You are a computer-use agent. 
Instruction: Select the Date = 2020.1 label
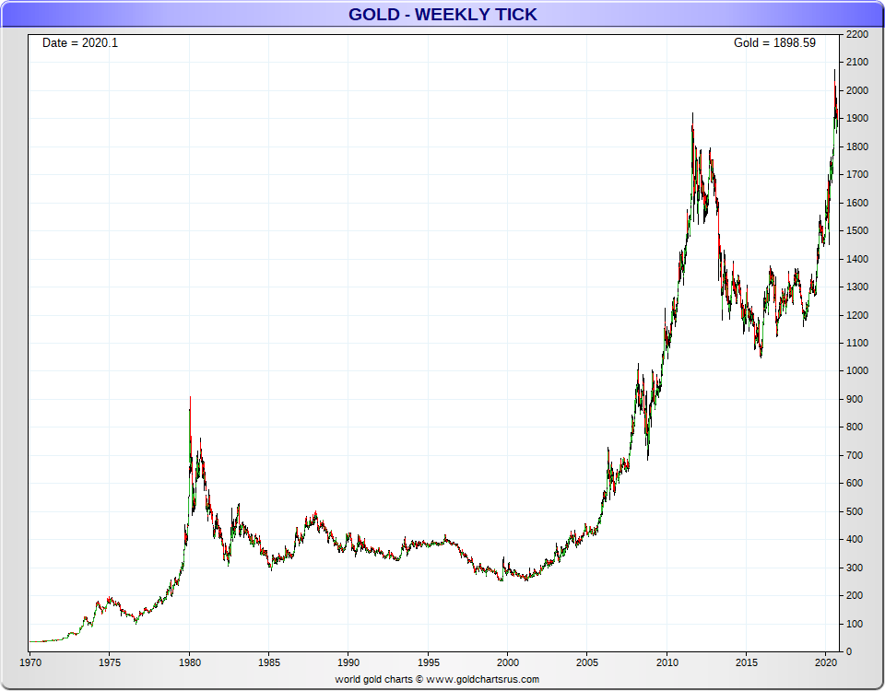(80, 43)
